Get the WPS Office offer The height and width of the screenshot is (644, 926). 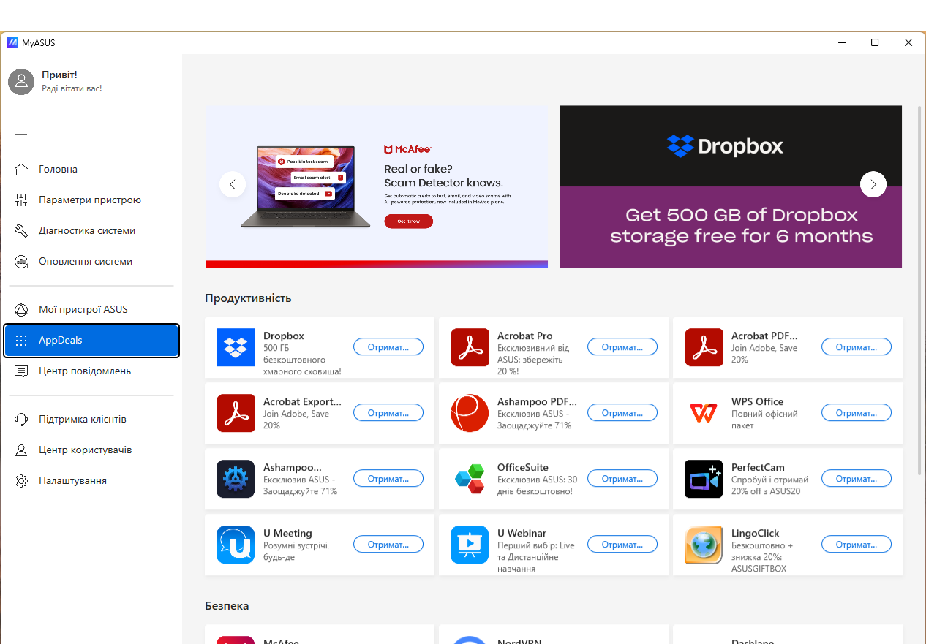[857, 413]
